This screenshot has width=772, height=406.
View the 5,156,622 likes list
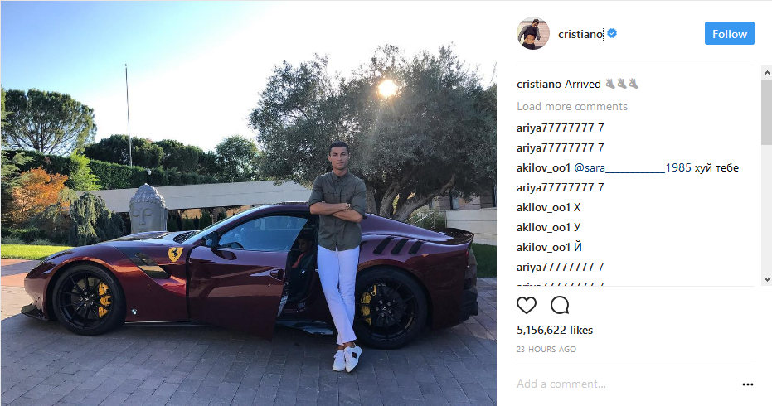click(x=555, y=331)
